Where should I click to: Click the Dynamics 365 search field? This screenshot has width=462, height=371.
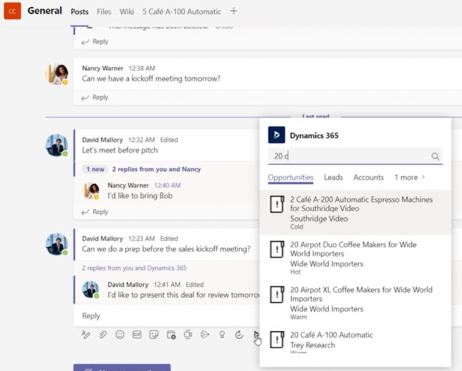coord(356,156)
